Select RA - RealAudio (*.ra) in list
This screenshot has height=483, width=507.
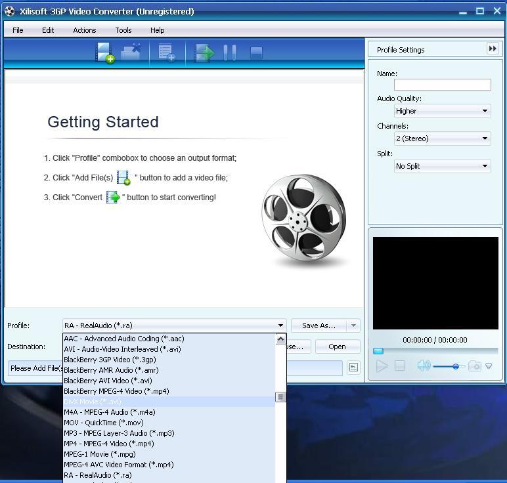[x=169, y=475]
